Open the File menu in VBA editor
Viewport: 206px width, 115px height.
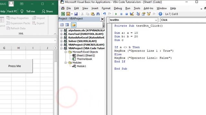pyautogui.click(x=69, y=8)
